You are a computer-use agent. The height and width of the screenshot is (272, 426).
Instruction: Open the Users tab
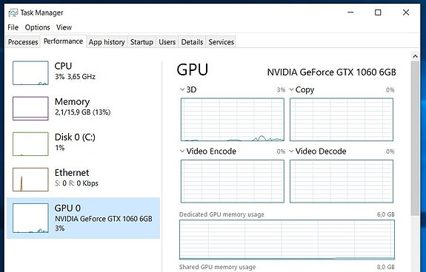[167, 42]
